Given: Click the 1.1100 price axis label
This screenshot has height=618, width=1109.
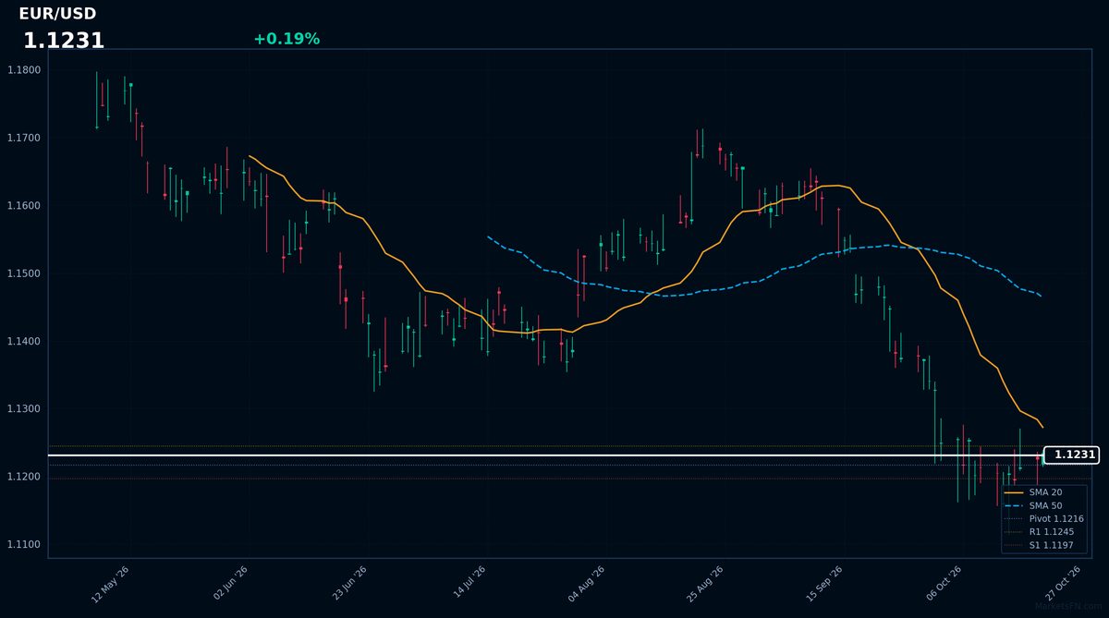Looking at the screenshot, I should (x=24, y=545).
